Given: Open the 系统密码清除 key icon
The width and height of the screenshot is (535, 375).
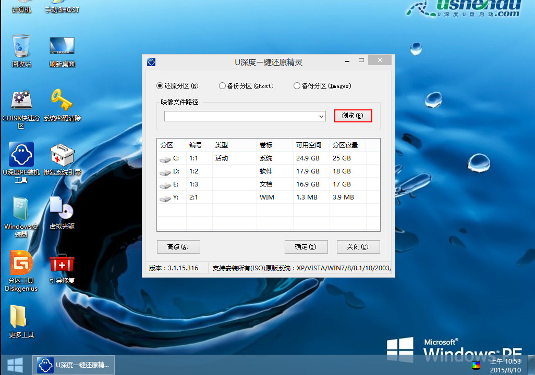Looking at the screenshot, I should point(62,105).
